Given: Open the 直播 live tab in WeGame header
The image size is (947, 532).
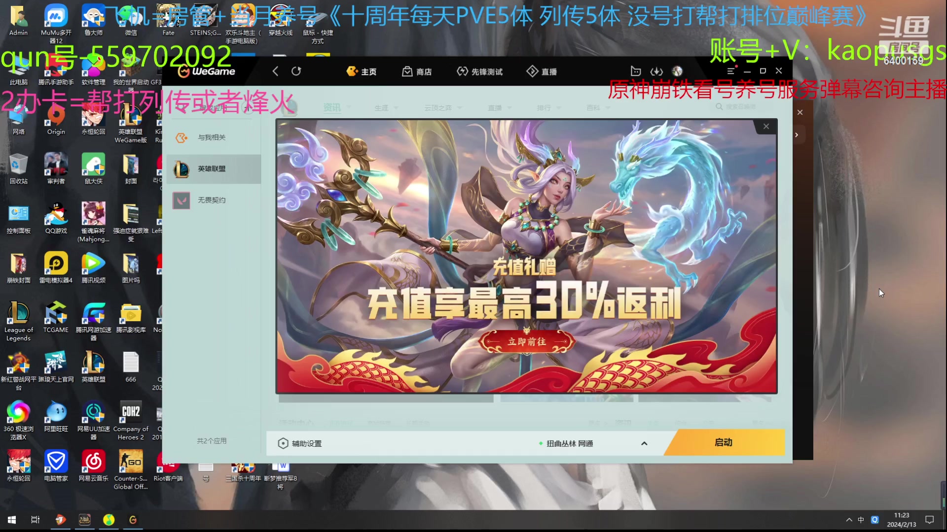Looking at the screenshot, I should (x=542, y=71).
